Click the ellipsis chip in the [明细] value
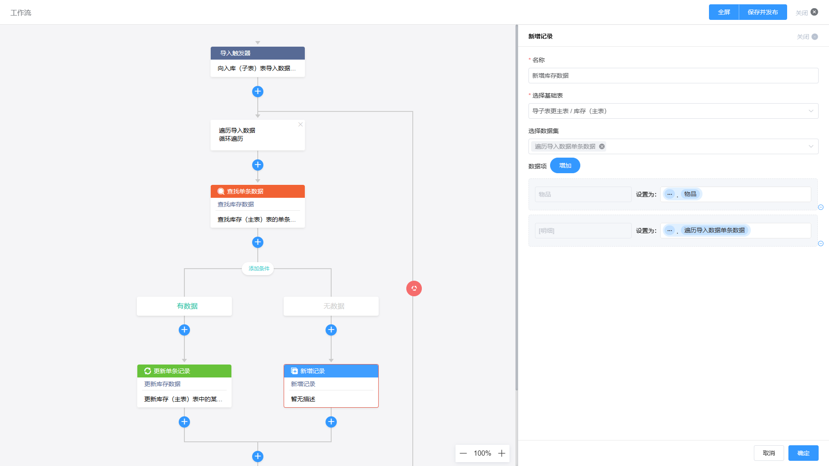Viewport: 829px width, 466px height. (x=670, y=231)
